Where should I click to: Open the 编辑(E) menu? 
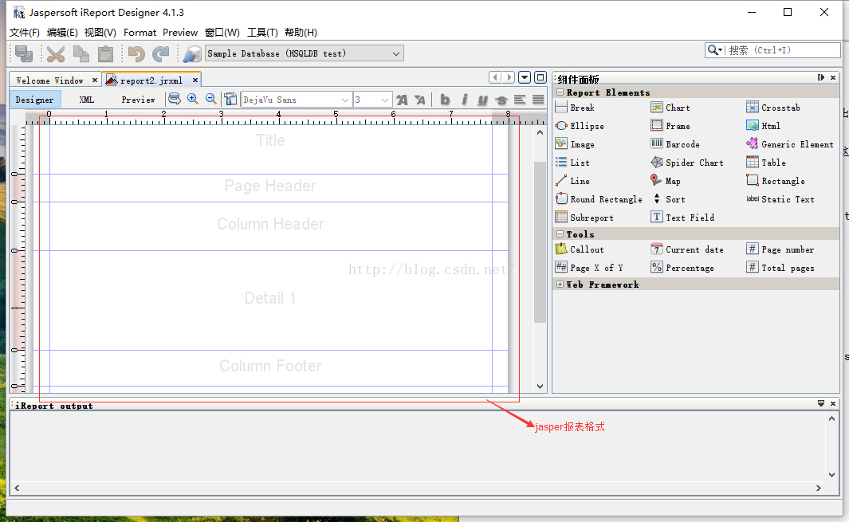tap(62, 33)
